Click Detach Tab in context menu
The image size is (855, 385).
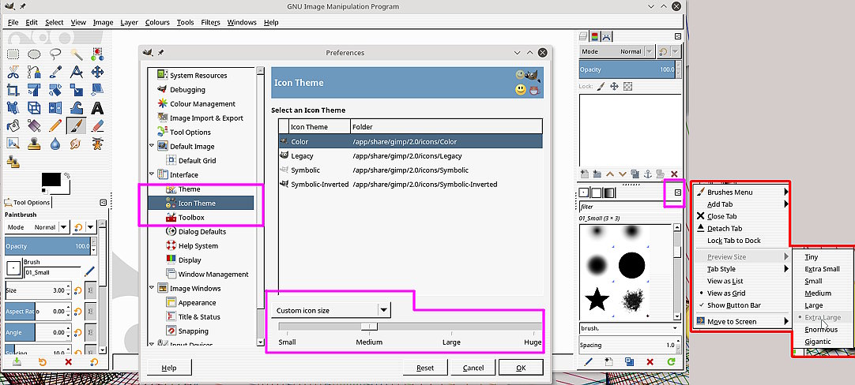point(742,229)
